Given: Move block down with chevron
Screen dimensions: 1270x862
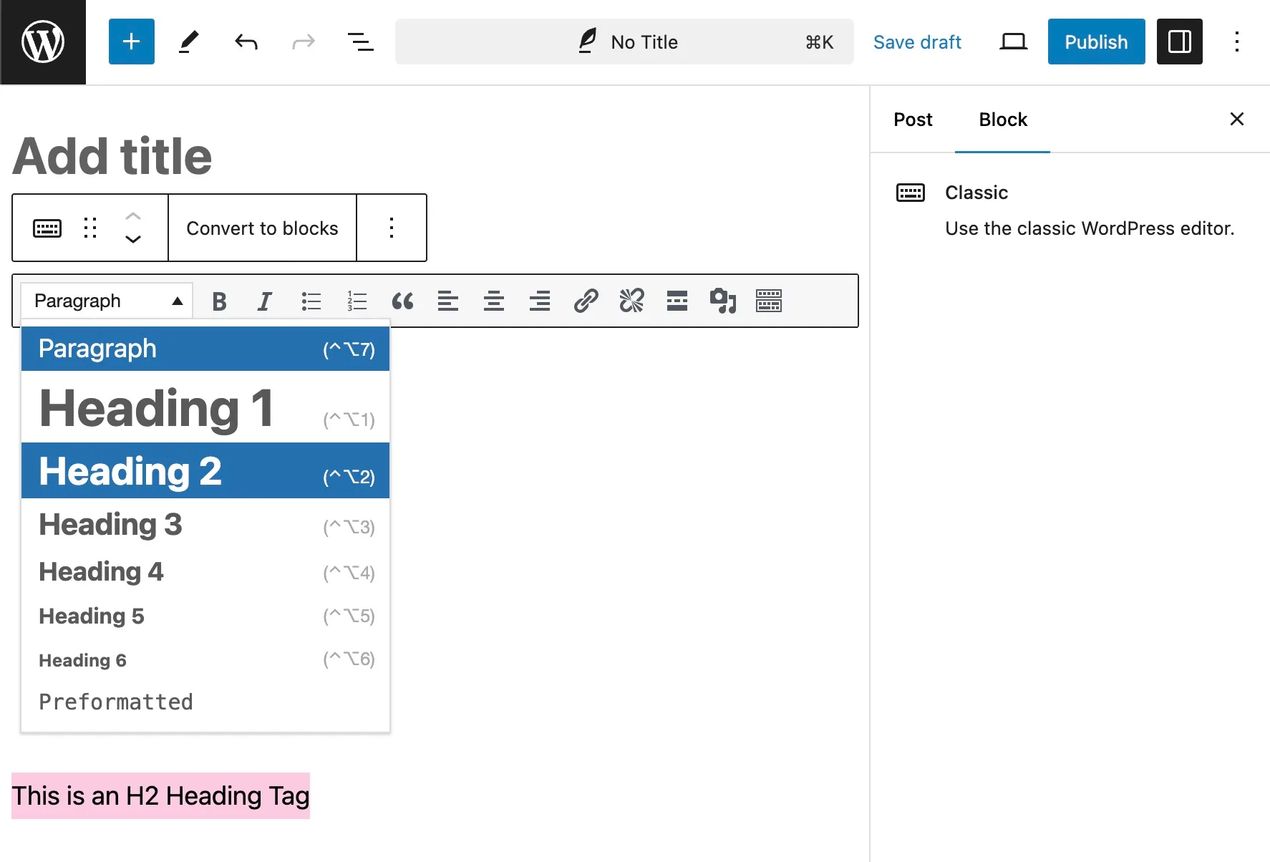Looking at the screenshot, I should [133, 240].
